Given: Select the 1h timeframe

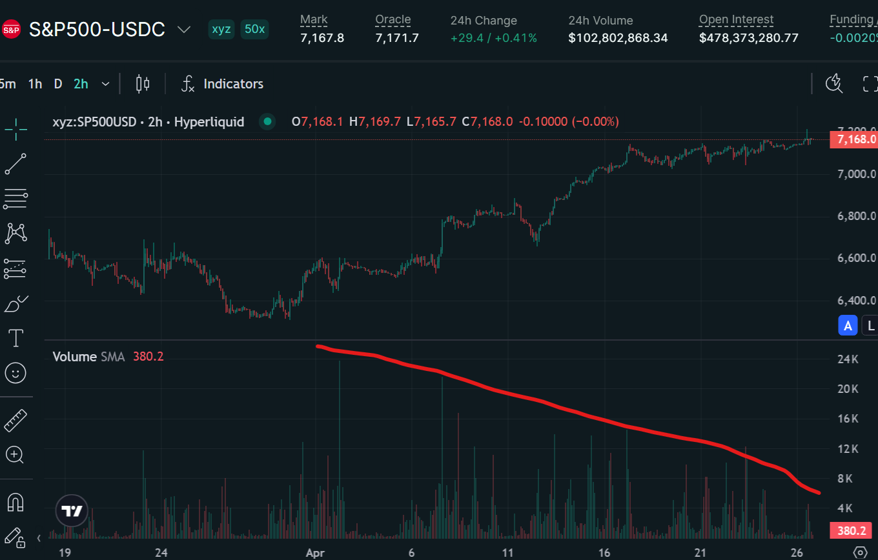Looking at the screenshot, I should click(x=36, y=84).
